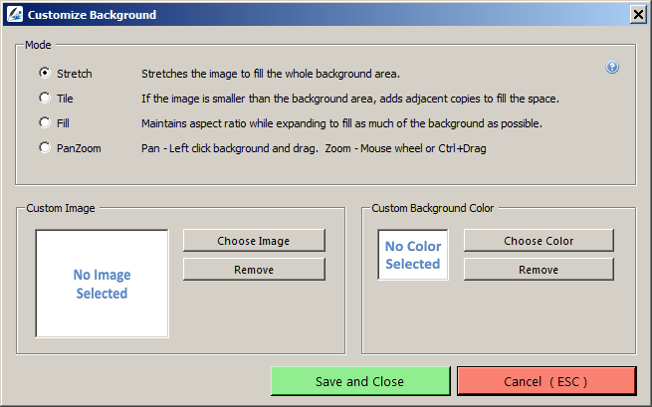
Task: Click the No Color Selected swatch
Action: pos(413,255)
